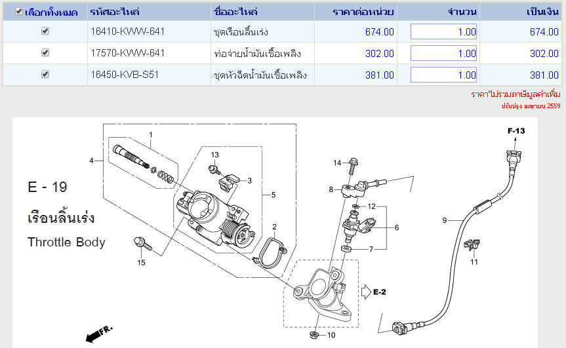Click part number 5 label in diagram
This screenshot has height=348, width=566.
point(273,195)
